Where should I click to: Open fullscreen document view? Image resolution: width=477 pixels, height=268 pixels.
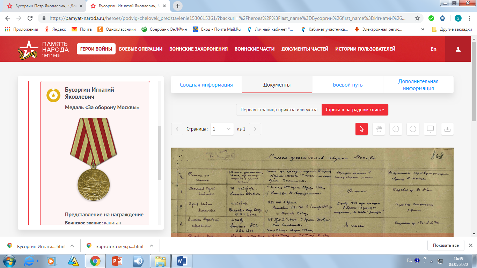coord(430,129)
